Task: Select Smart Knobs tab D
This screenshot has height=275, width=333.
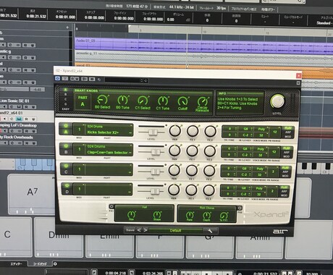Action: pos(65,104)
